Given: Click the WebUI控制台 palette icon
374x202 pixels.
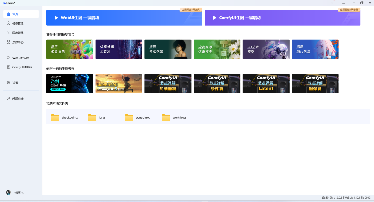Looking at the screenshot, I should [x=8, y=58].
